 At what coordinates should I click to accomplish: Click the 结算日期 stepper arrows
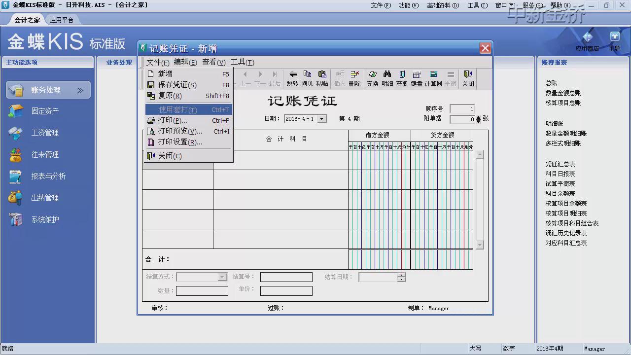click(401, 277)
